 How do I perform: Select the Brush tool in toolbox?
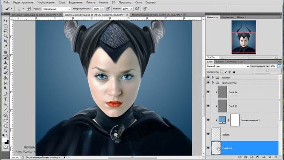pyautogui.click(x=6, y=57)
